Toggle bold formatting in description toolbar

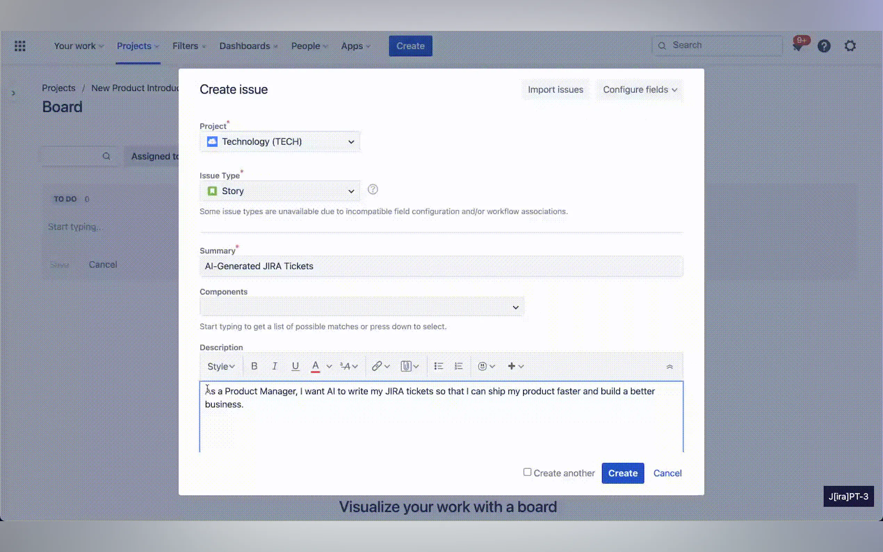254,366
